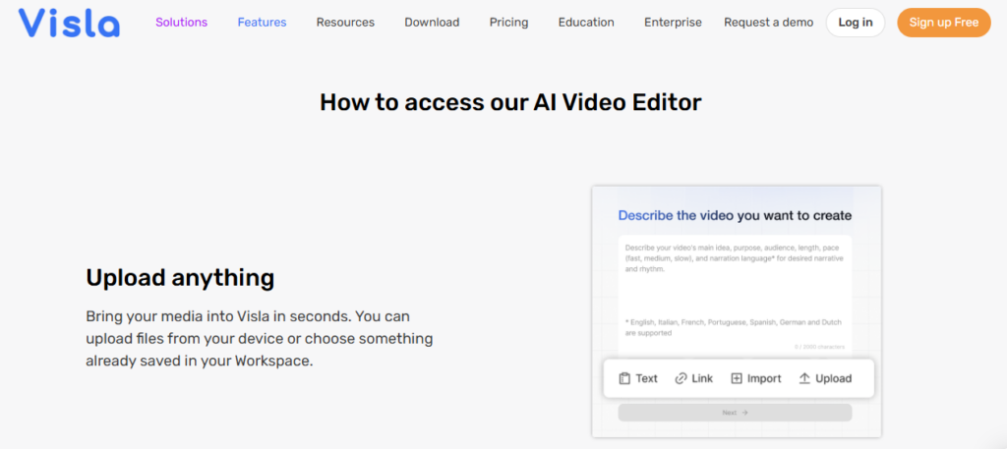Screen dimensions: 1007x449
Task: Select the Upload option label
Action: 834,378
